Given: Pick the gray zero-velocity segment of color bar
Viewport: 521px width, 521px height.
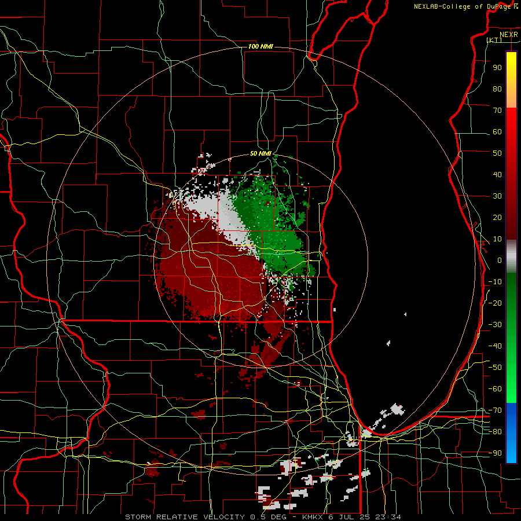Looking at the screenshot, I should tap(511, 256).
